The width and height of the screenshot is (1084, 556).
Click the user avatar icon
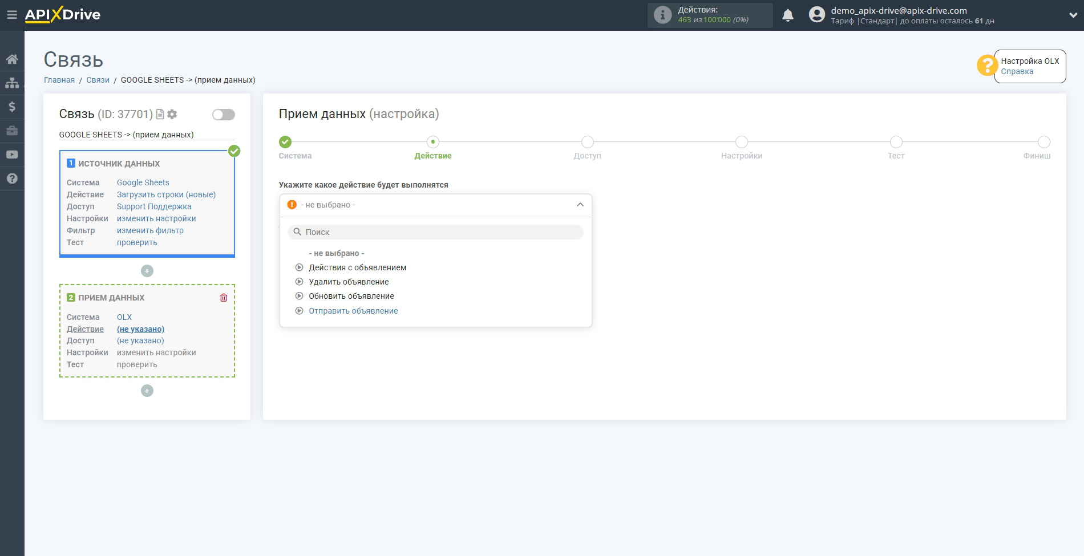coord(817,15)
